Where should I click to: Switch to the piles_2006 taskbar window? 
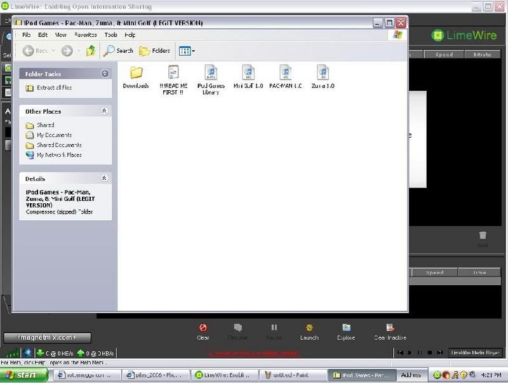click(x=156, y=375)
